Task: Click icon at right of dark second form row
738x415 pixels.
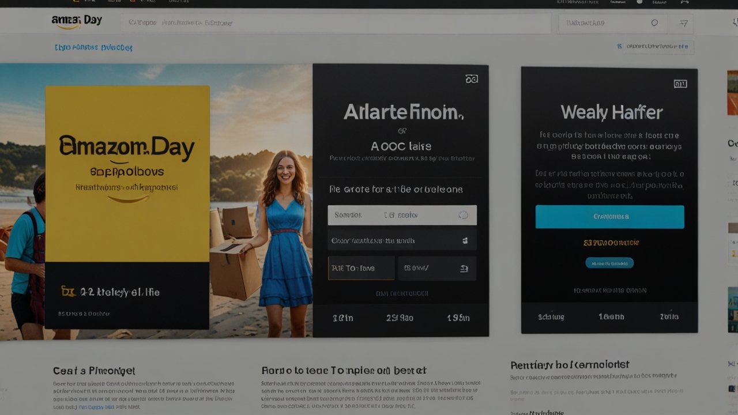Action: (x=465, y=240)
